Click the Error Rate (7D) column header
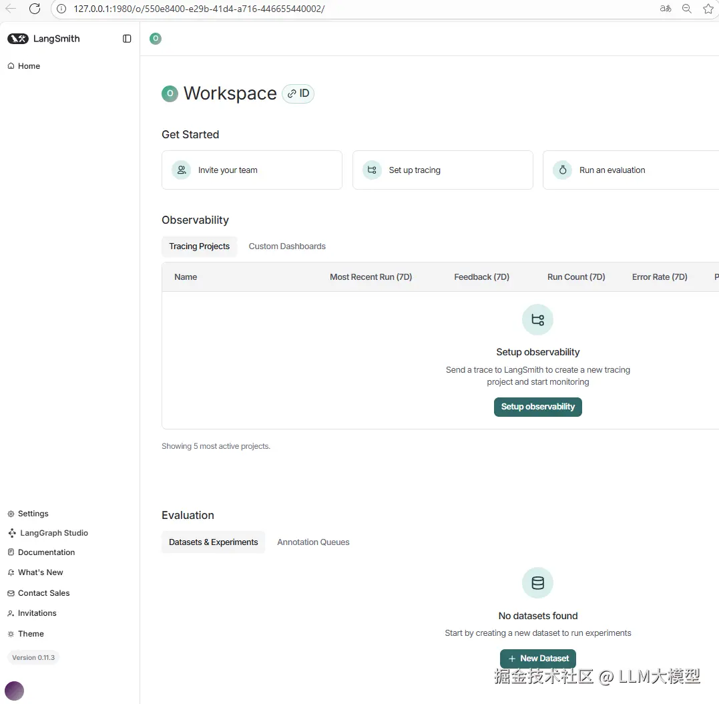719x704 pixels. click(660, 277)
